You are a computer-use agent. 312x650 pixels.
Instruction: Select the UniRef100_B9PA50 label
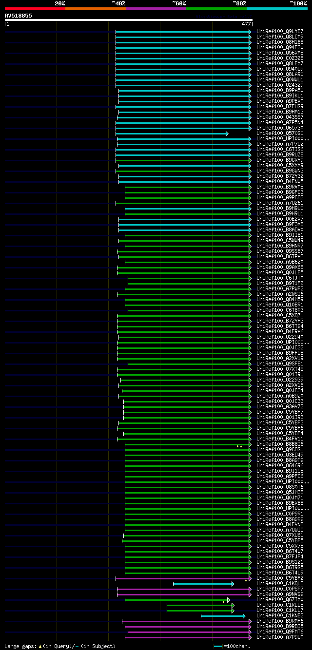click(280, 91)
